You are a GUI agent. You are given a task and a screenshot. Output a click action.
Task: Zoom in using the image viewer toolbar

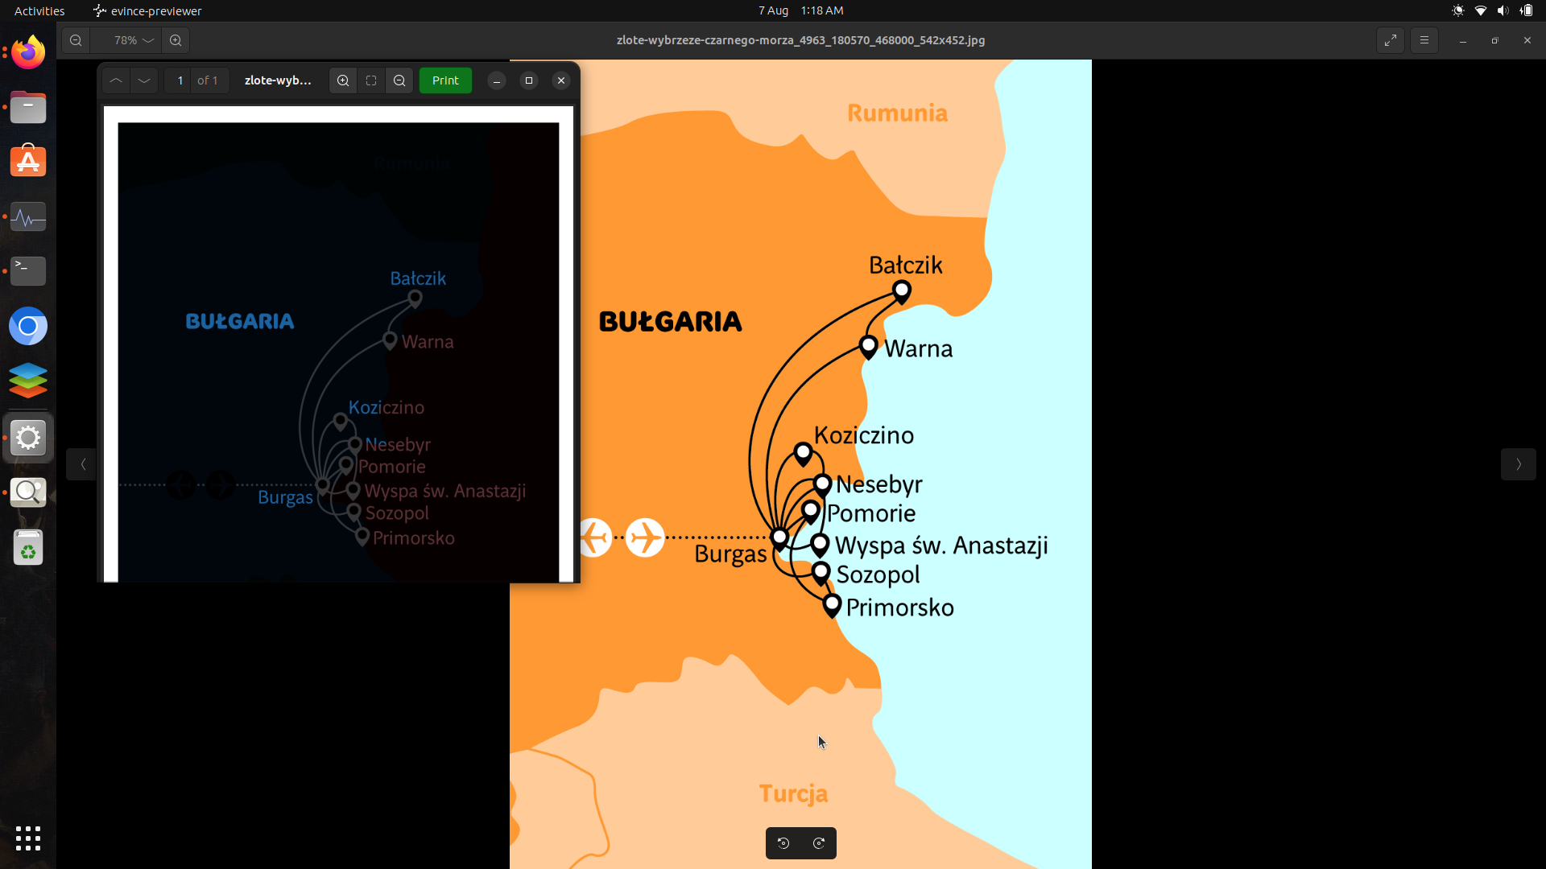176,40
